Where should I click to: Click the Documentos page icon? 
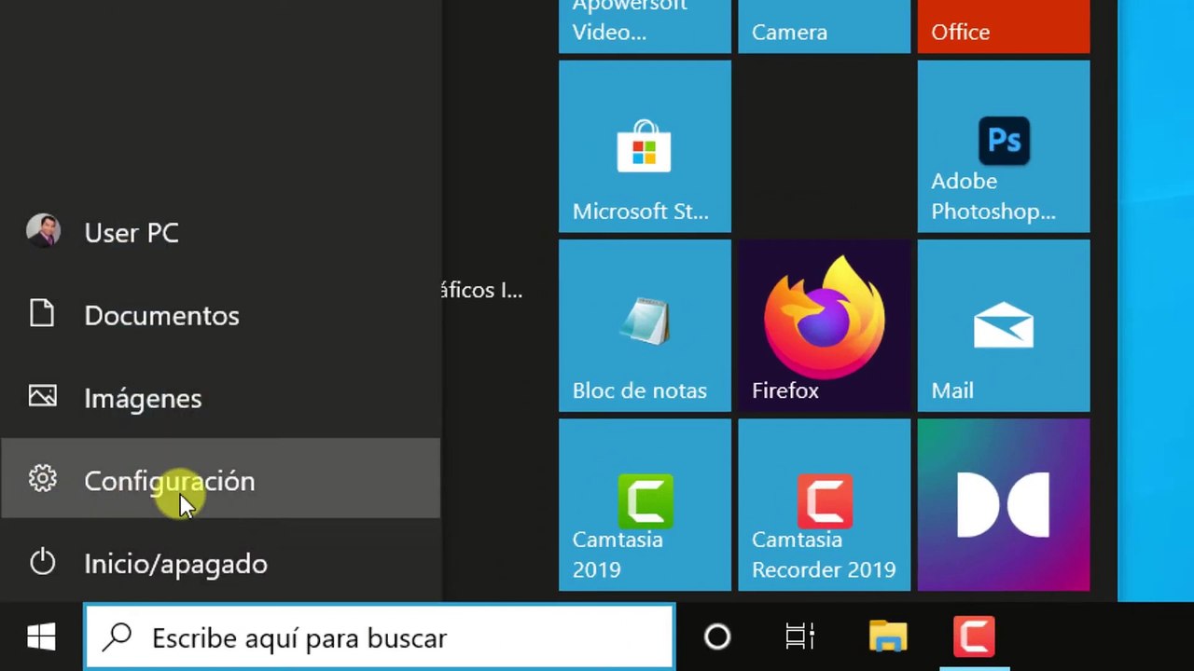pyautogui.click(x=42, y=314)
